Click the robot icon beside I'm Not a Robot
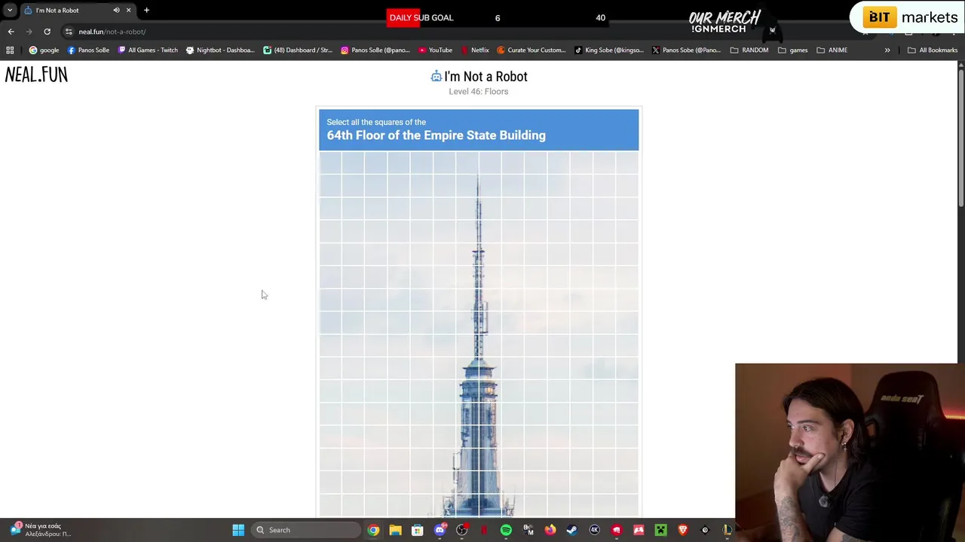Viewport: 965px width, 542px height. coord(436,76)
